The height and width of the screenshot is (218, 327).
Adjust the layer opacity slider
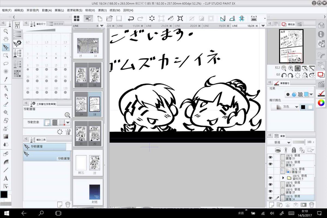[299, 142]
